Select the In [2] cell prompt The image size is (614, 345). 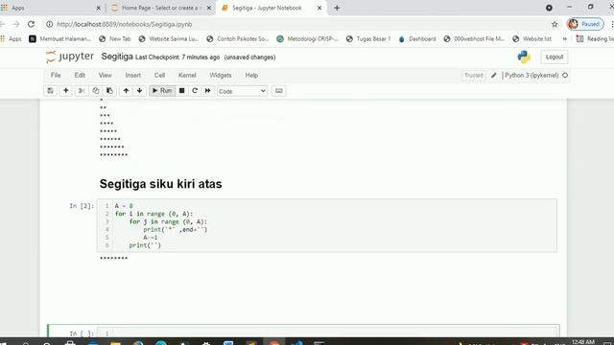(82, 206)
